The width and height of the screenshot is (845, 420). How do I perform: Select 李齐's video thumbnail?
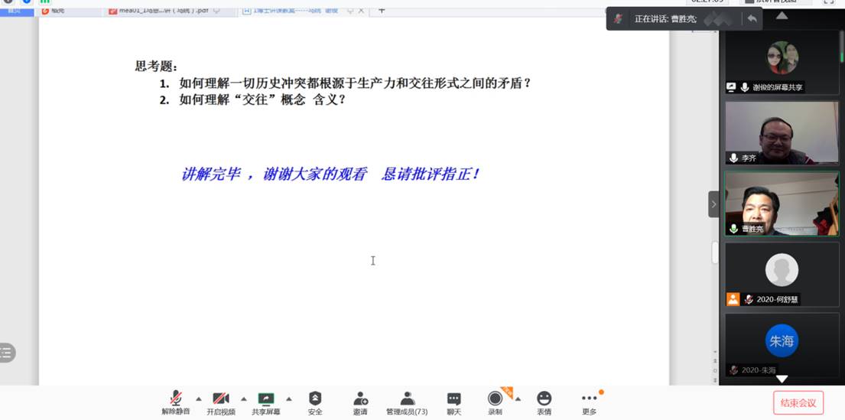click(x=782, y=132)
